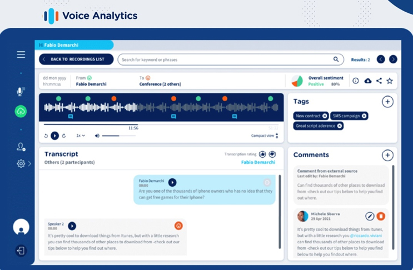The height and width of the screenshot is (270, 413).
Task: Open the settings gear in the sidebar
Action: [21, 164]
